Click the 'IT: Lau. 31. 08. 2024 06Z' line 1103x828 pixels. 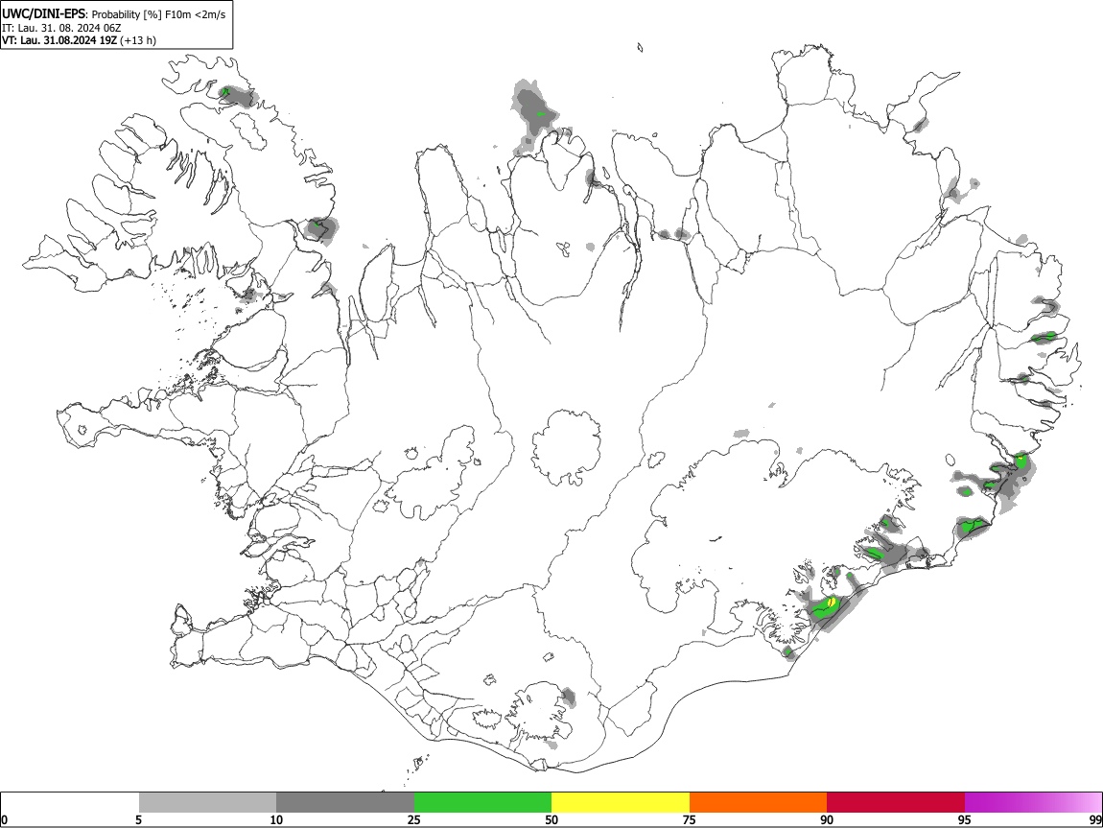click(62, 28)
